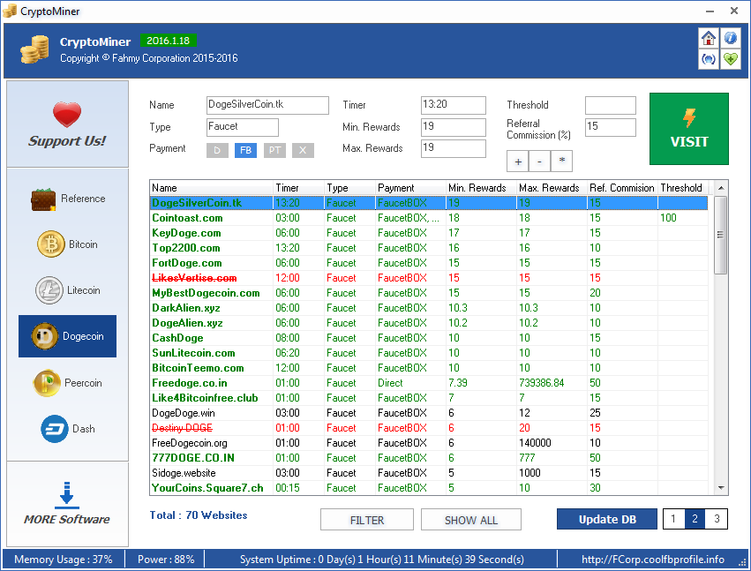Click the plus button under Referral Commission

518,162
